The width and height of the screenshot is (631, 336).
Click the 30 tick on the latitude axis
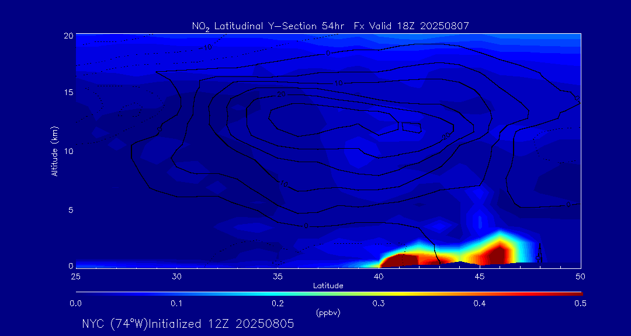tap(176, 276)
